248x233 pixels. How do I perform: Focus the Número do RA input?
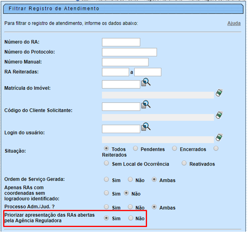coord(121,42)
